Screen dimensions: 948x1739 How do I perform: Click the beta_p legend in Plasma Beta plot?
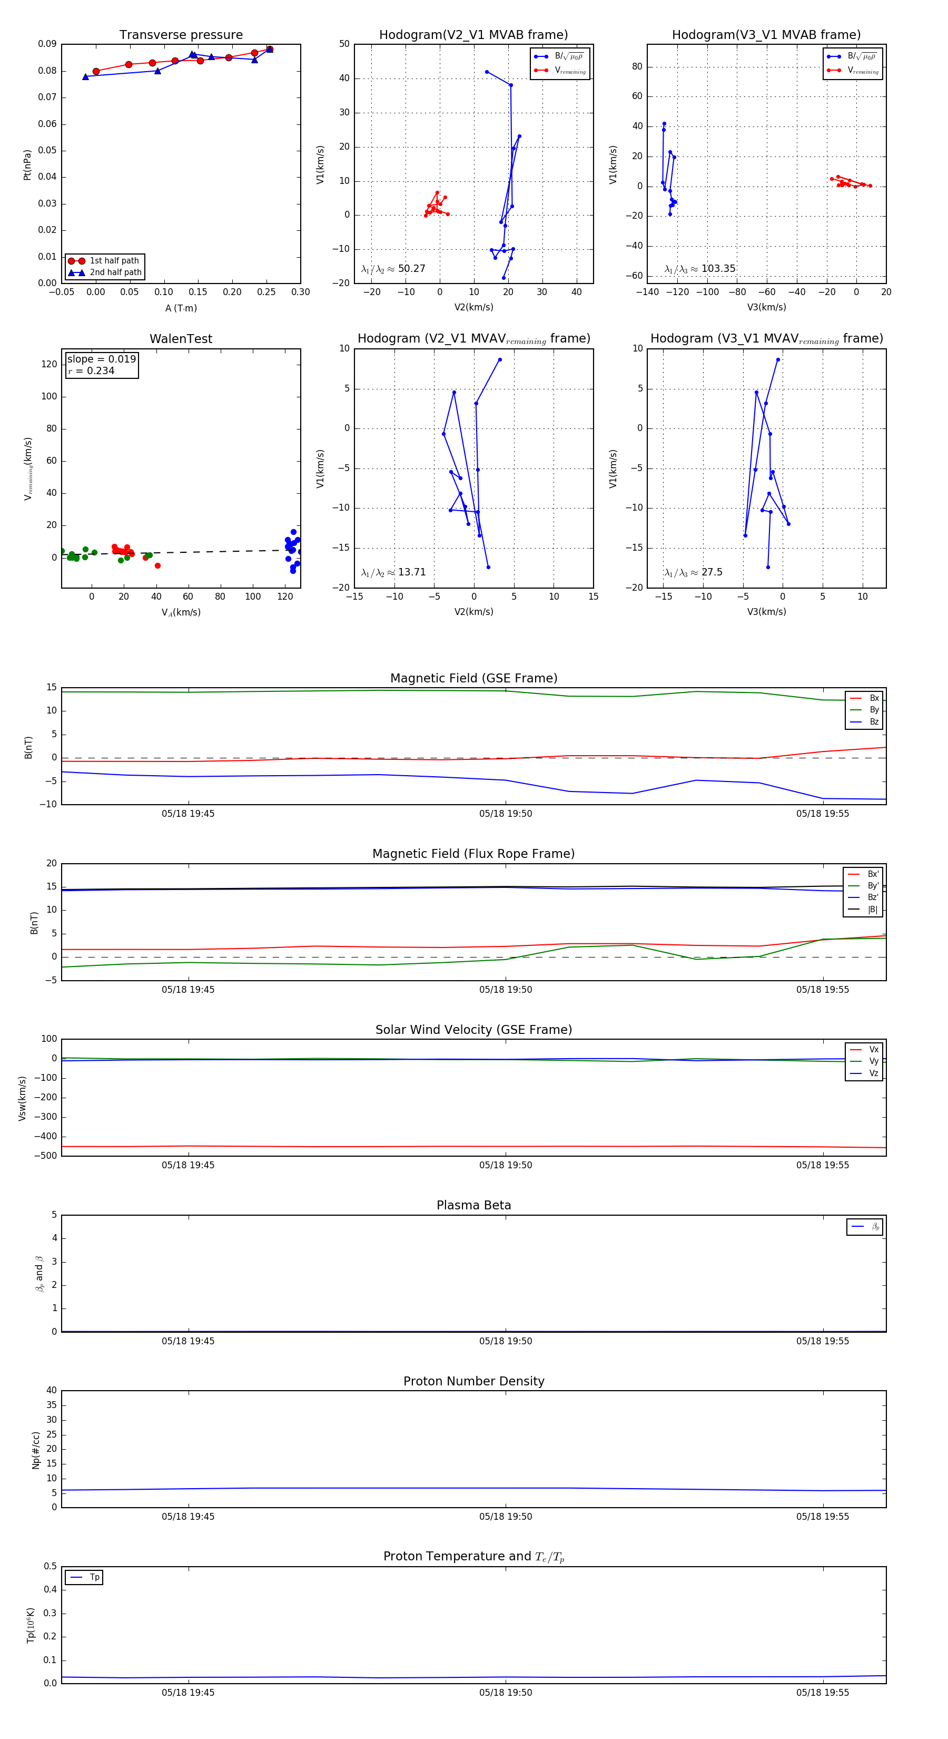(865, 1227)
